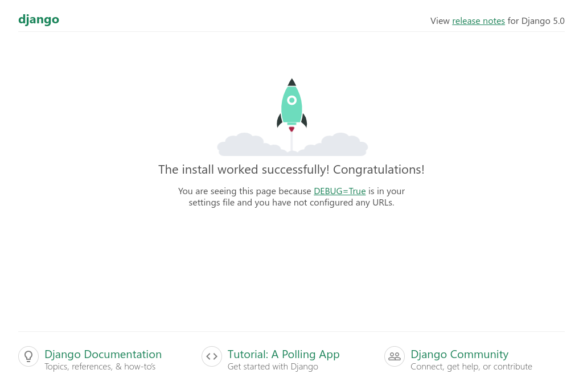
Task: Click the code brackets tutorial icon
Action: tap(212, 356)
